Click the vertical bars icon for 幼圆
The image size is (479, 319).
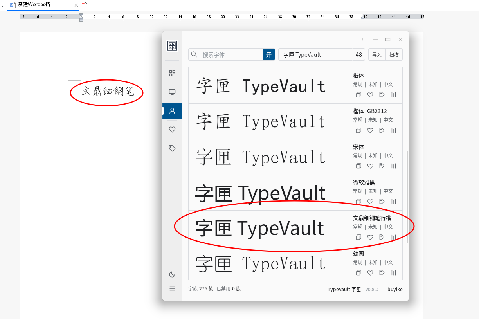click(394, 273)
